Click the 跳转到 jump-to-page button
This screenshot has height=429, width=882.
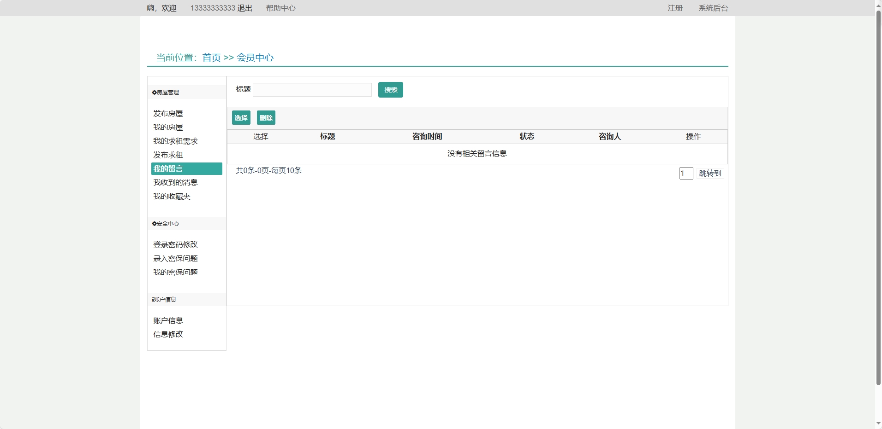coord(709,174)
